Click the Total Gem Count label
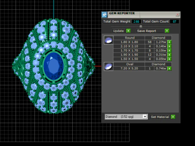This screenshot has height=146, width=195. (156, 21)
